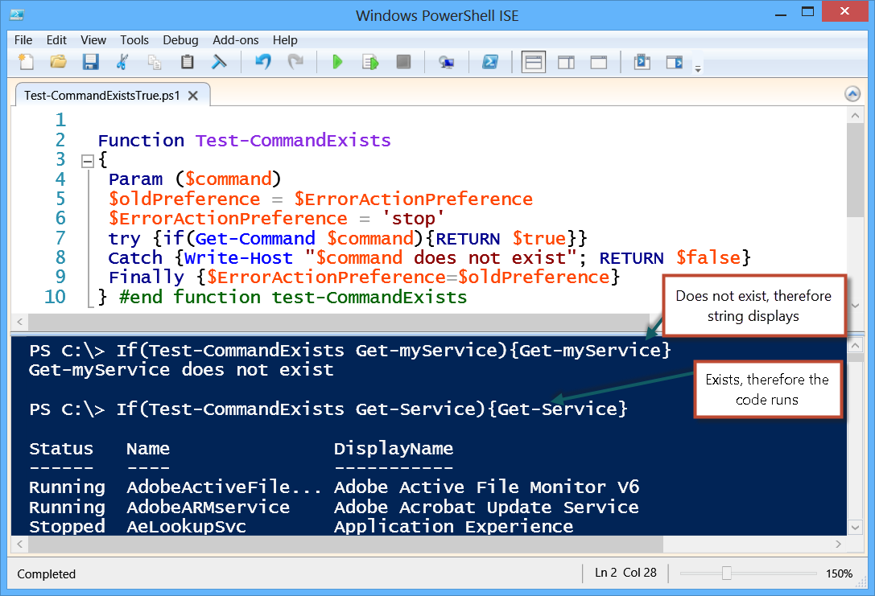Click the 'Get-myService does not exist' output line
The height and width of the screenshot is (596, 875).
point(181,370)
